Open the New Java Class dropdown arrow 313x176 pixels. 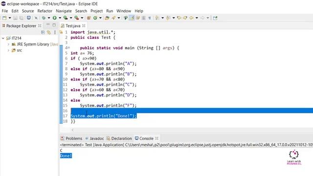click(100, 18)
